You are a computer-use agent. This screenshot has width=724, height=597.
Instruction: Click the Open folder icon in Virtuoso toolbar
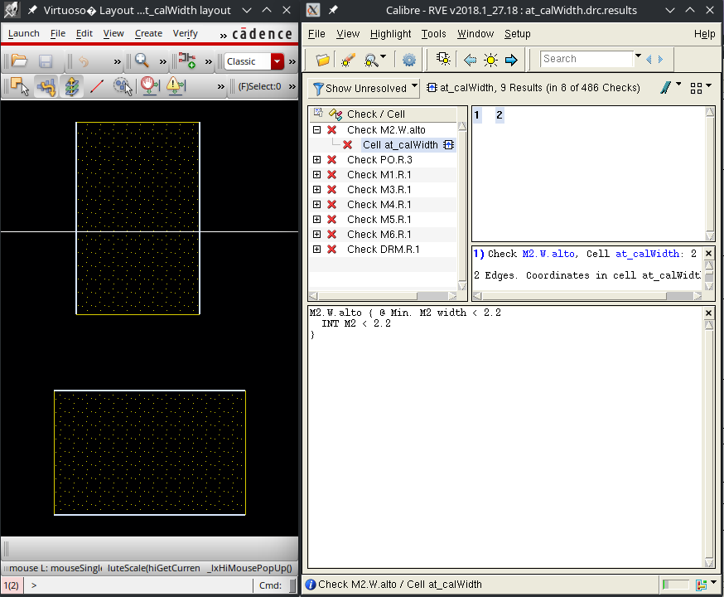[x=19, y=61]
